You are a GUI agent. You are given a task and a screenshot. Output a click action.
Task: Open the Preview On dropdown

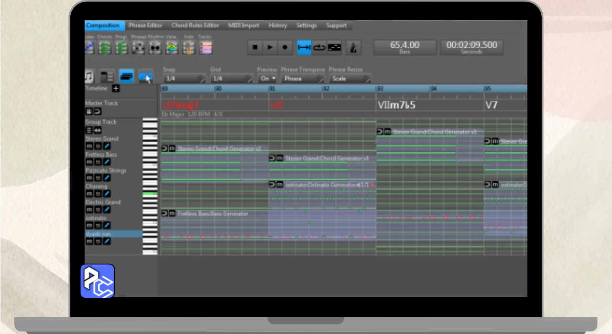click(x=267, y=79)
